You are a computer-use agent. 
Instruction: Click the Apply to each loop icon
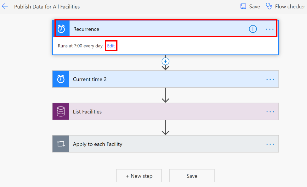pos(61,144)
